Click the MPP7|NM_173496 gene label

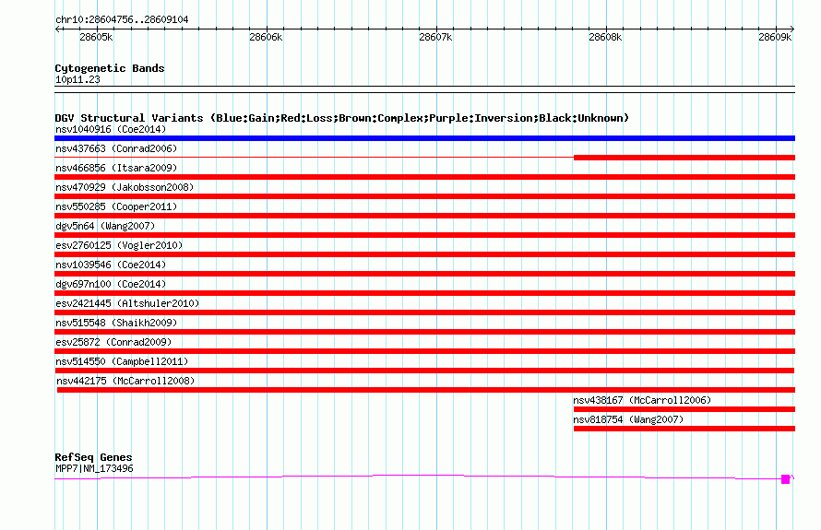click(94, 469)
